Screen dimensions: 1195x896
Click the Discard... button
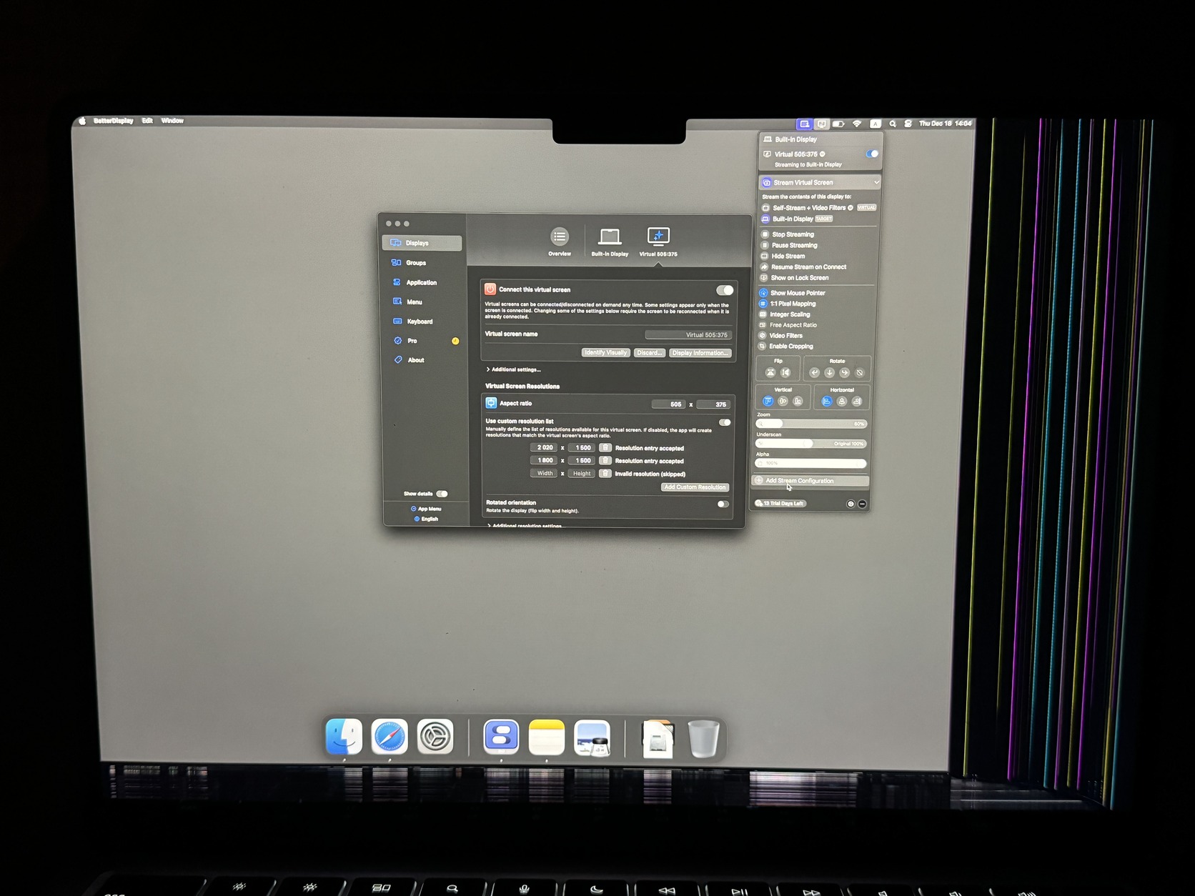(650, 353)
